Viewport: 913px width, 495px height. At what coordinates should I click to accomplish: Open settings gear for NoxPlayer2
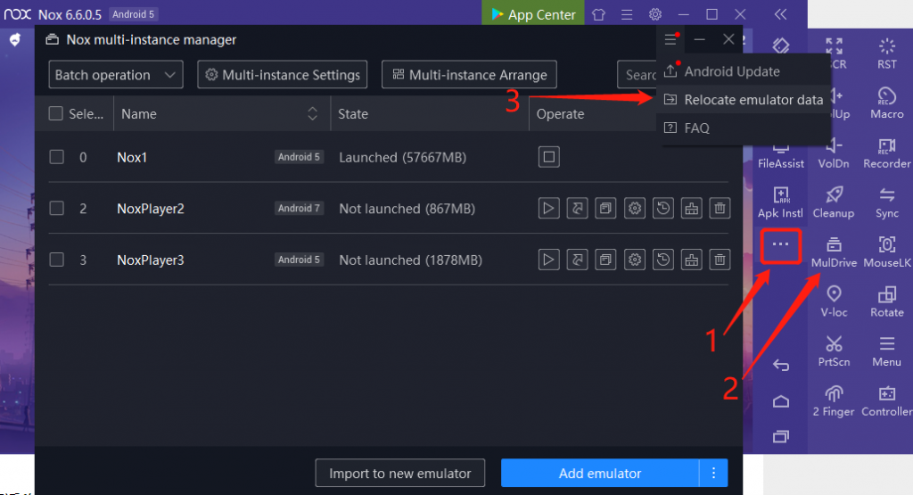[x=634, y=209]
